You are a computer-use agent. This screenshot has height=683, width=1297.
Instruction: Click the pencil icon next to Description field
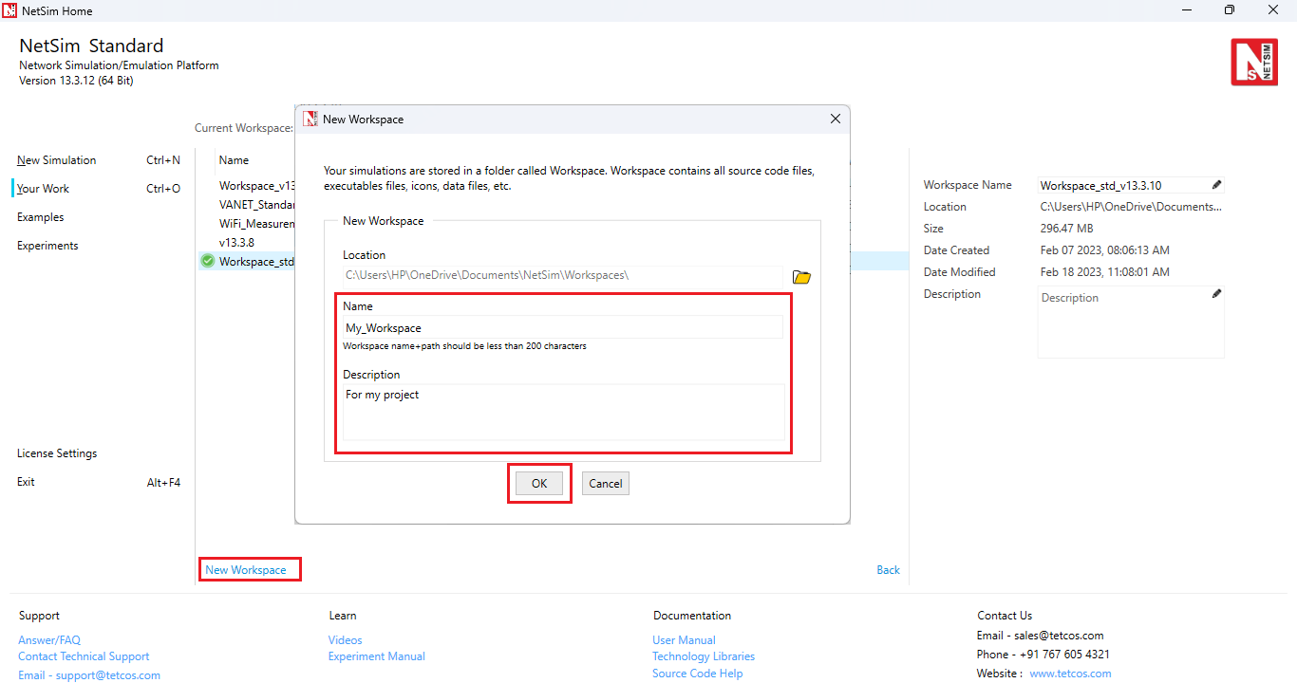click(1217, 294)
